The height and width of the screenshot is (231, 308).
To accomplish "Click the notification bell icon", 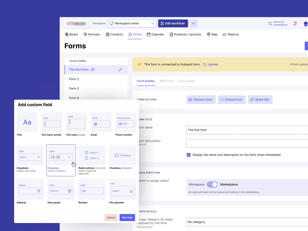I will click(295, 24).
